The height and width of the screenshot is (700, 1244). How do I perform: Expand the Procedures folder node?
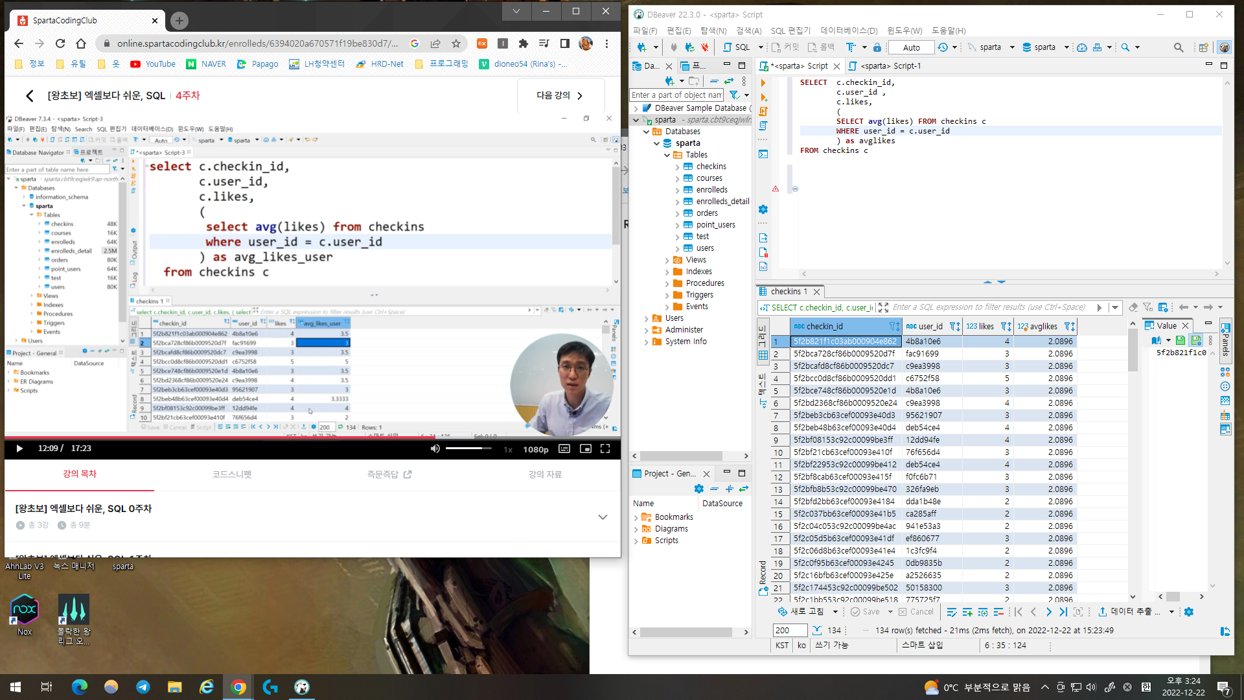tap(667, 283)
